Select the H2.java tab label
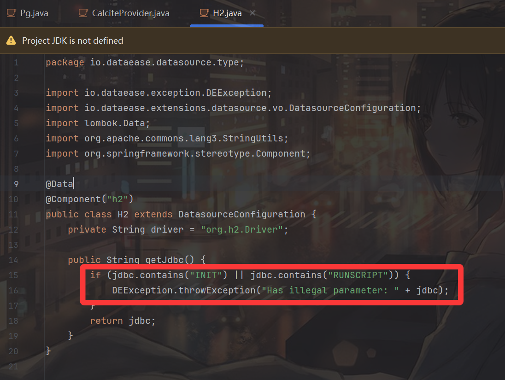This screenshot has height=380, width=505. pyautogui.click(x=227, y=13)
